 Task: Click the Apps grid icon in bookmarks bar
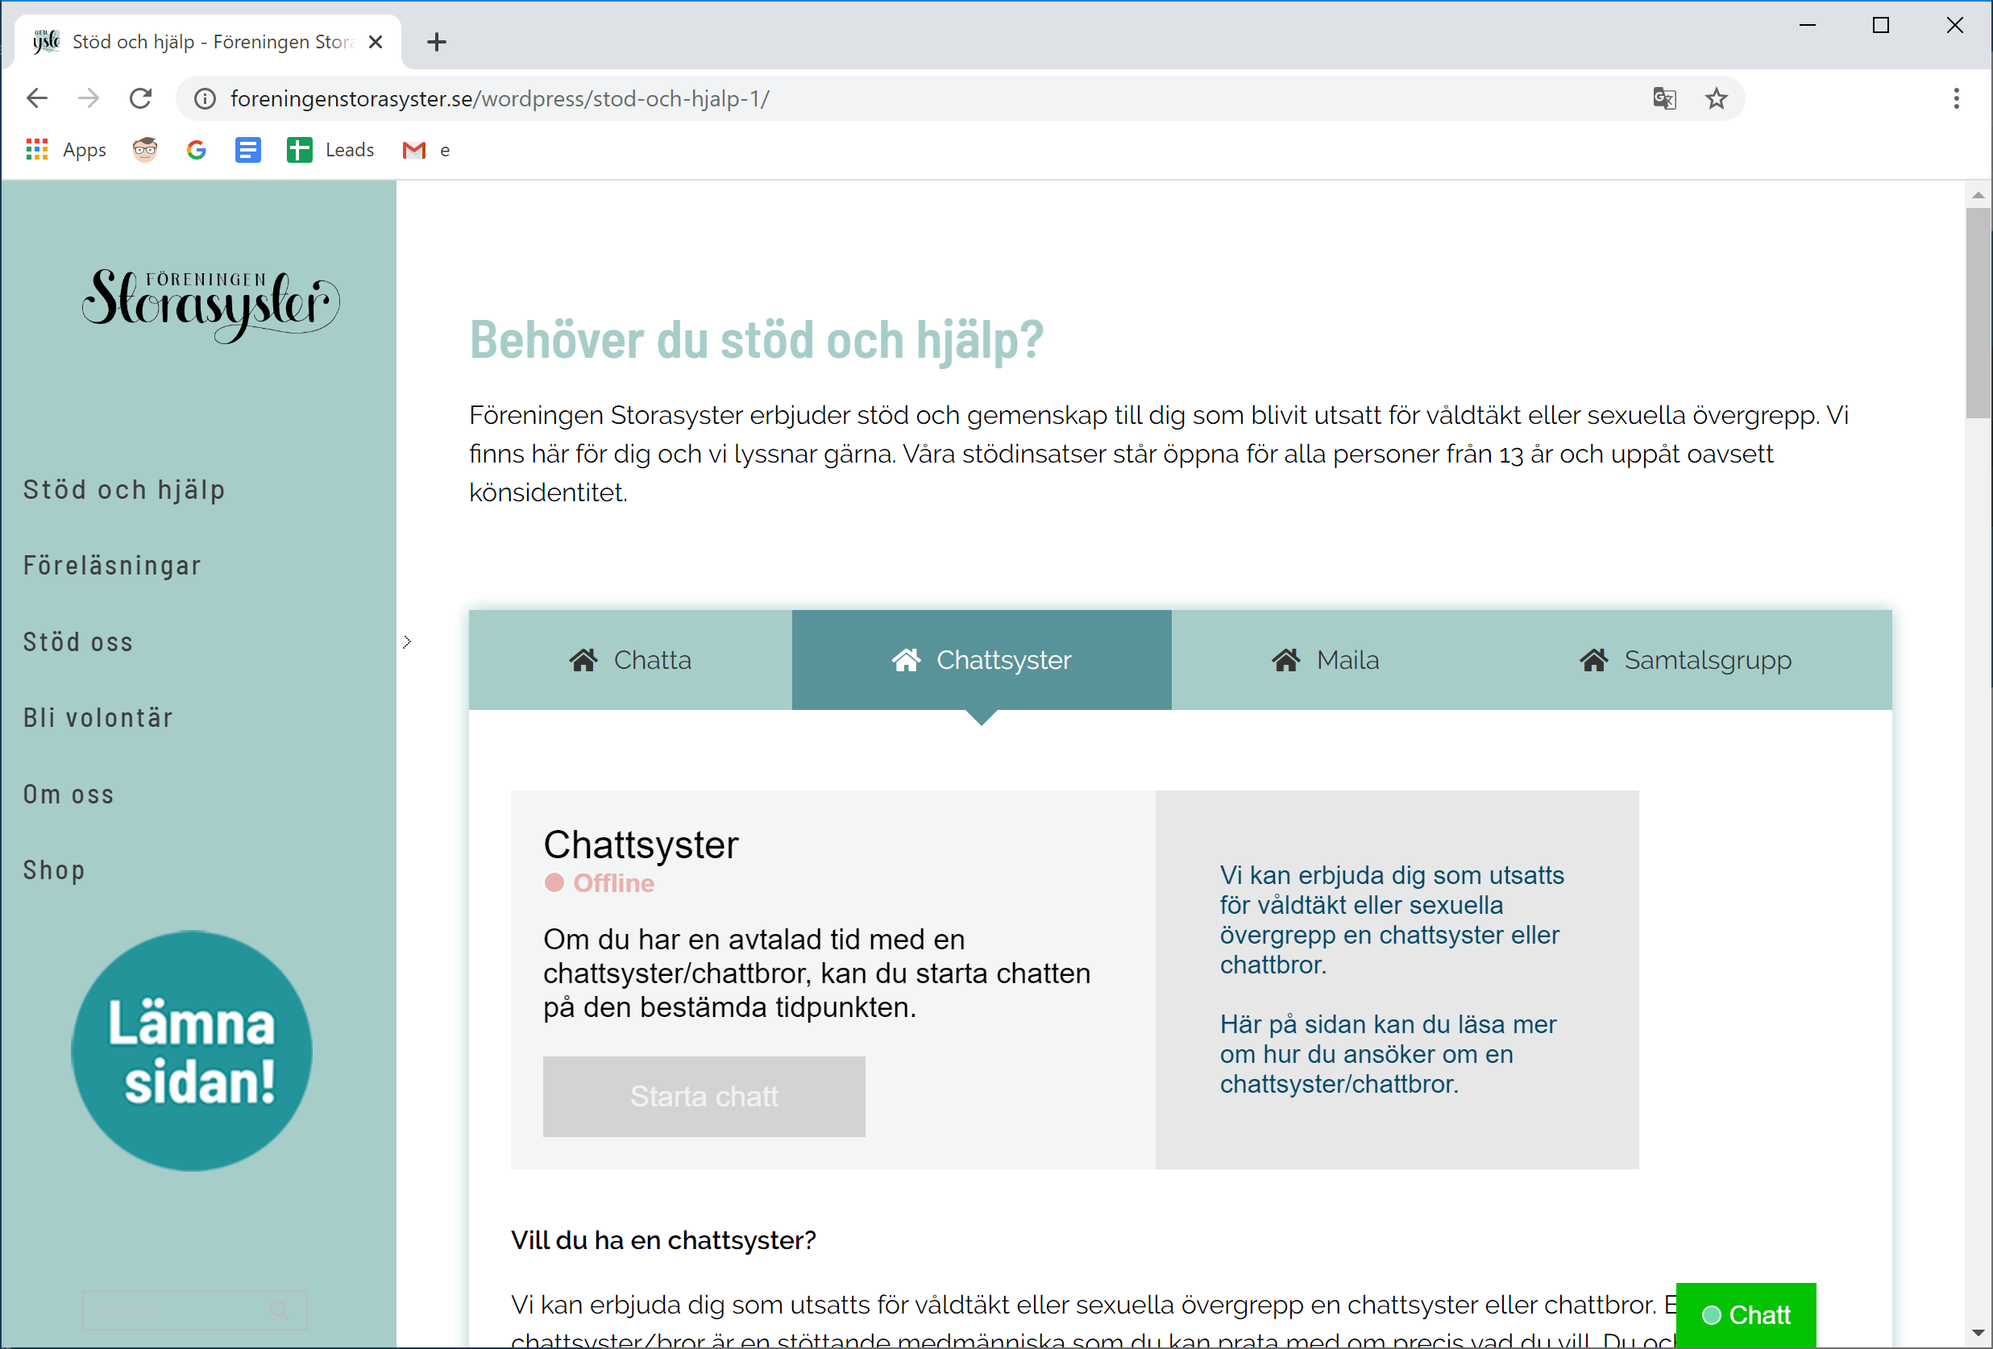(37, 150)
